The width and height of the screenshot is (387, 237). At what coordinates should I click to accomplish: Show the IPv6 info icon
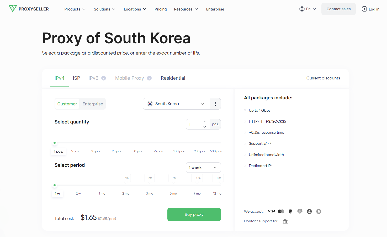104,78
